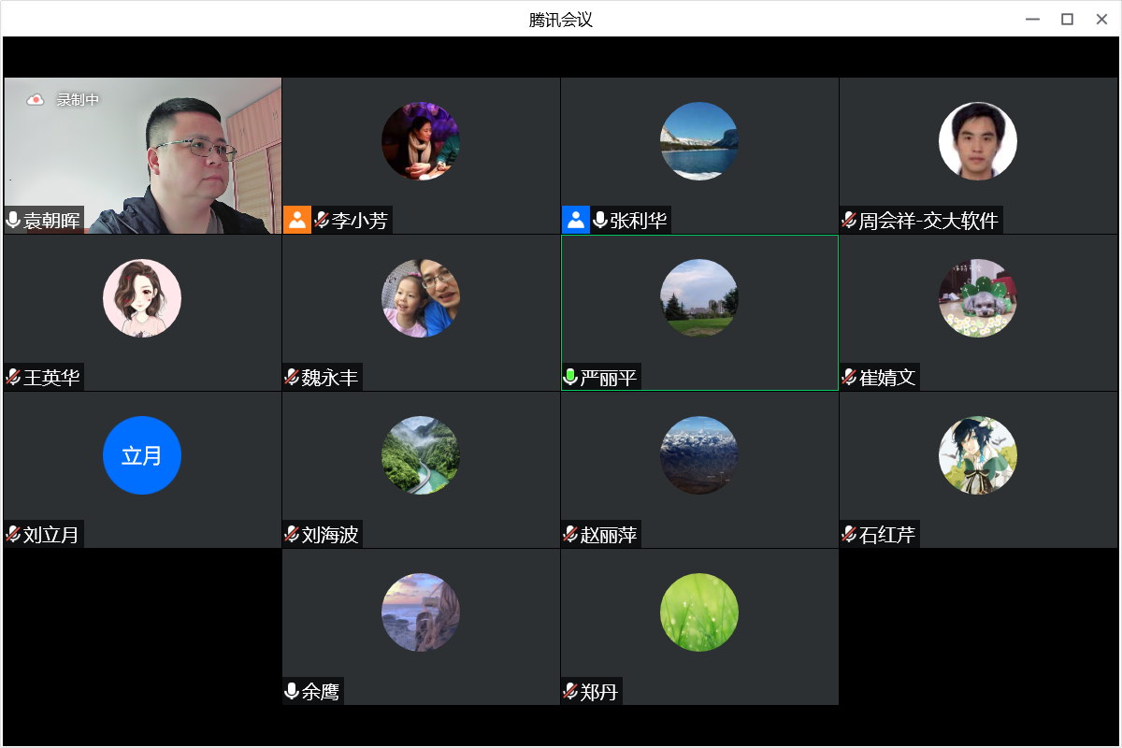The height and width of the screenshot is (748, 1122).
Task: Select 石红芹's anime character avatar
Action: tap(978, 455)
